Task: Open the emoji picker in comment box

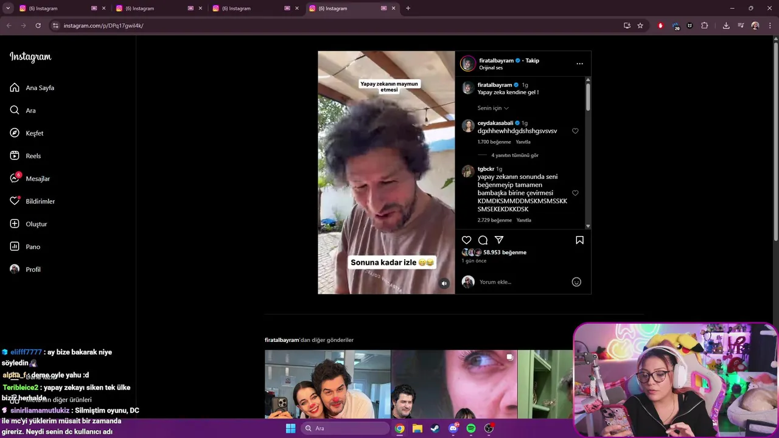Action: [x=576, y=282]
